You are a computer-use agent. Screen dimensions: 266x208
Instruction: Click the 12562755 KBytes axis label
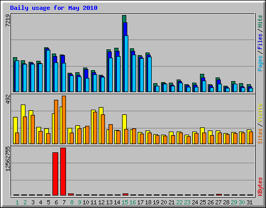click(8, 159)
